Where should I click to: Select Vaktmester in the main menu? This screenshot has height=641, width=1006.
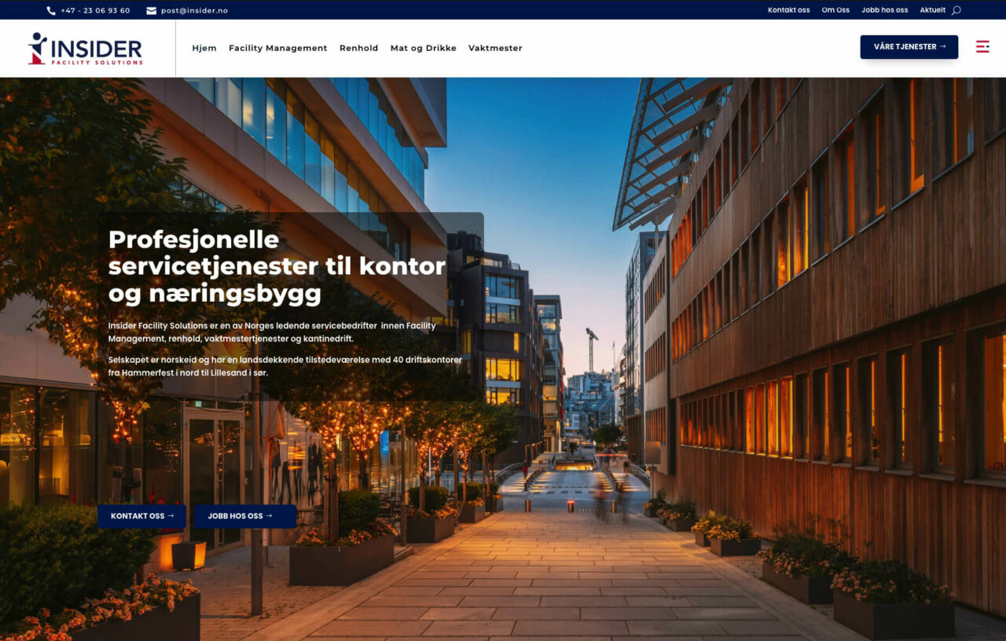495,48
